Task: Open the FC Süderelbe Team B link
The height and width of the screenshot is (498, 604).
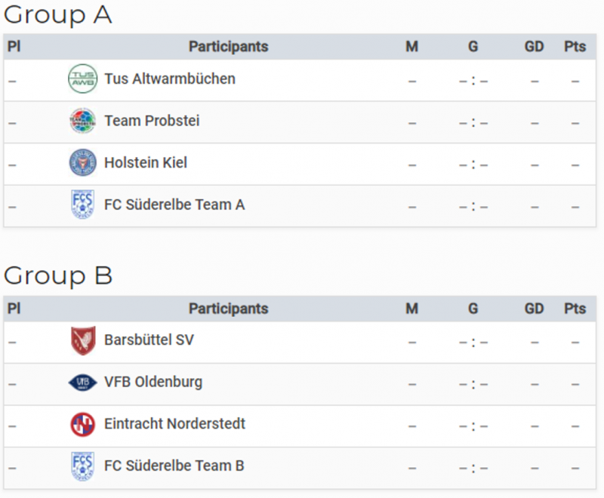Action: coord(174,466)
